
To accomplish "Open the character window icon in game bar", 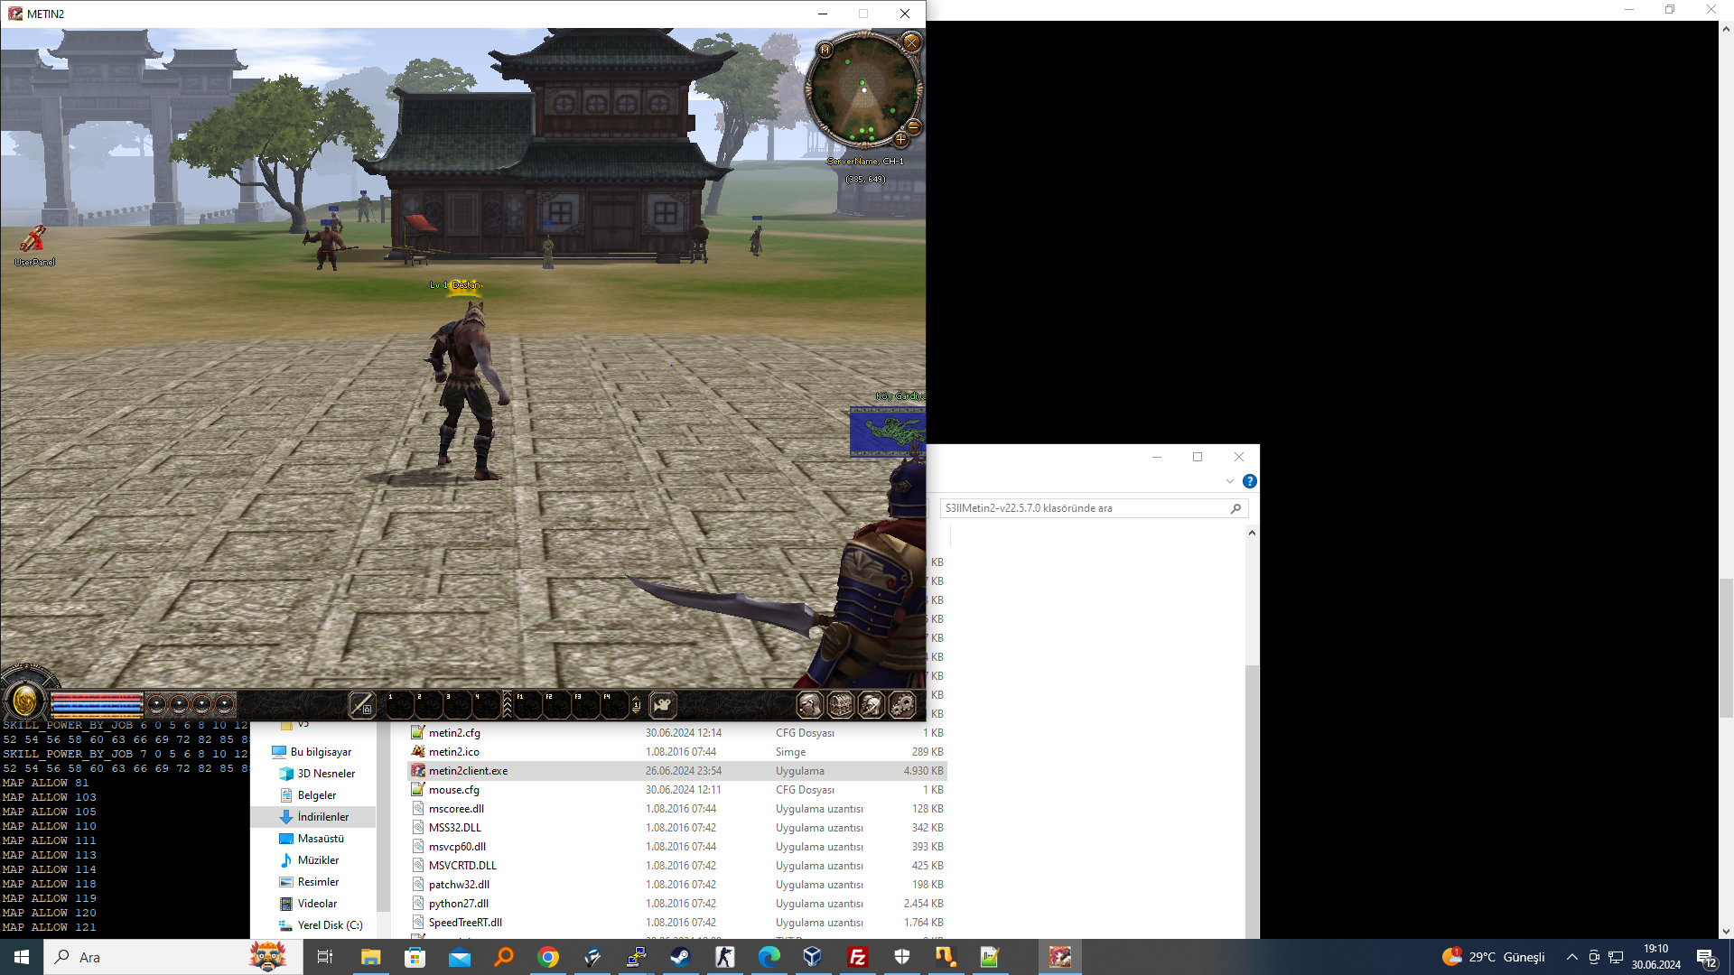I will [809, 704].
